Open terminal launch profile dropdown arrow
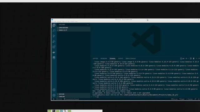 (188, 58)
